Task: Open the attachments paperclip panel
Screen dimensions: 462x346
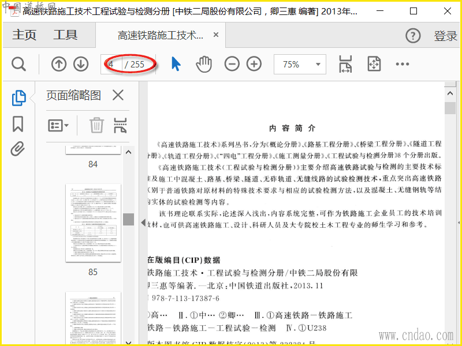Action: pyautogui.click(x=18, y=149)
